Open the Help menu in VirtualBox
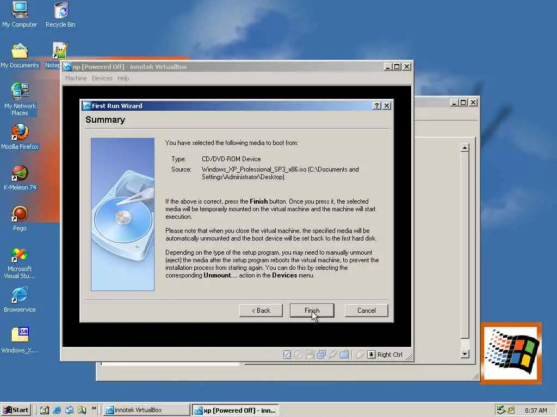The height and width of the screenshot is (417, 557). pos(123,78)
